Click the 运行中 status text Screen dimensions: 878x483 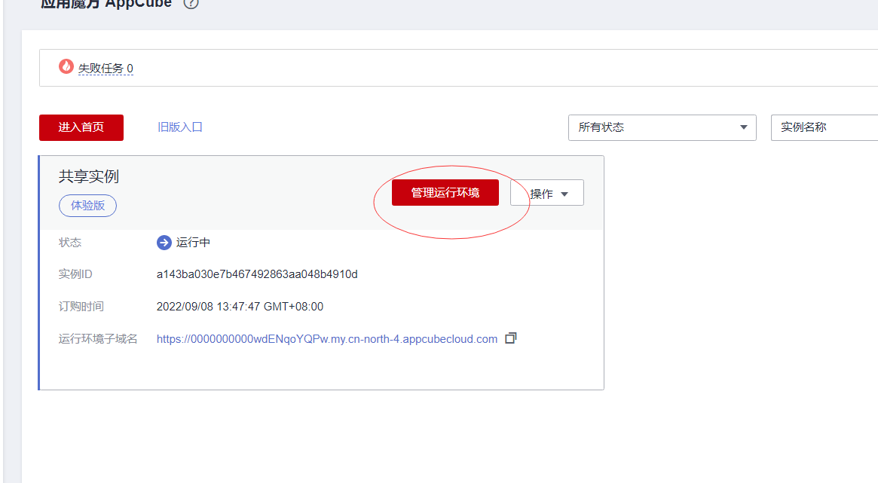click(x=193, y=243)
